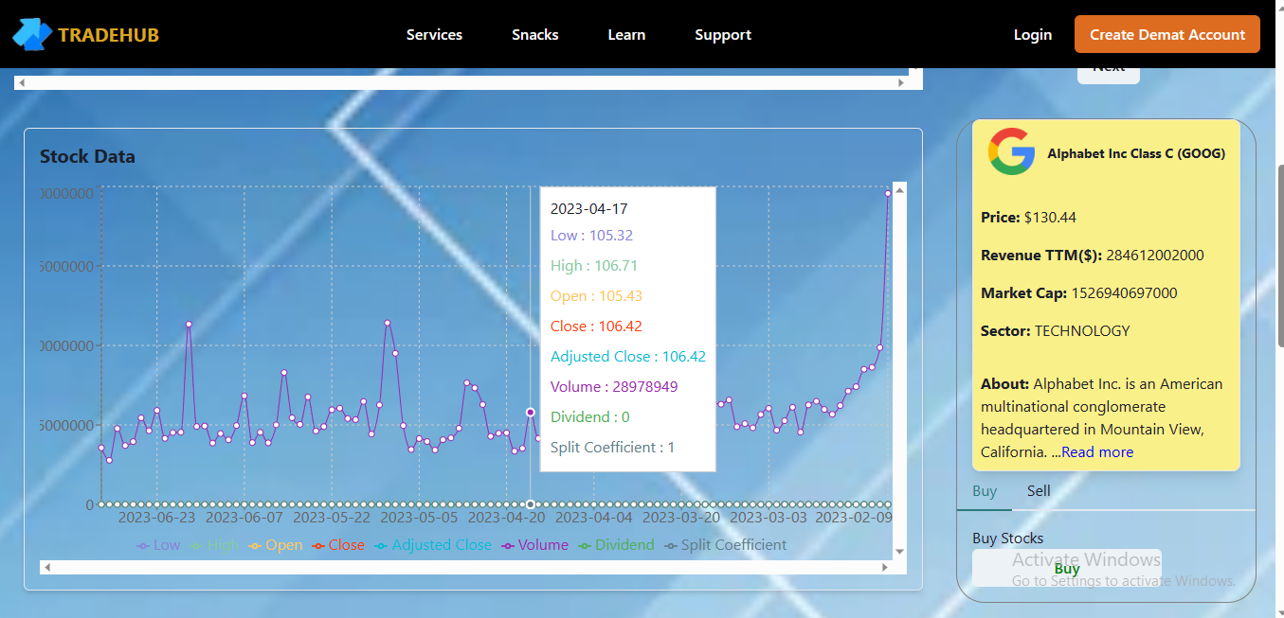Click the Price $130.44 line
Image resolution: width=1284 pixels, height=618 pixels.
pyautogui.click(x=1028, y=218)
